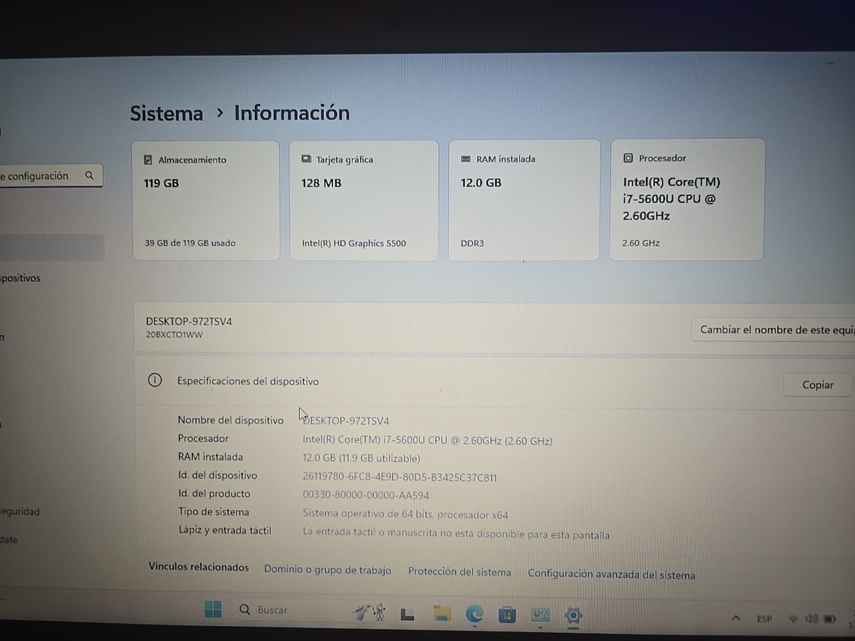Switch the ESP input language indicator

coord(764,618)
